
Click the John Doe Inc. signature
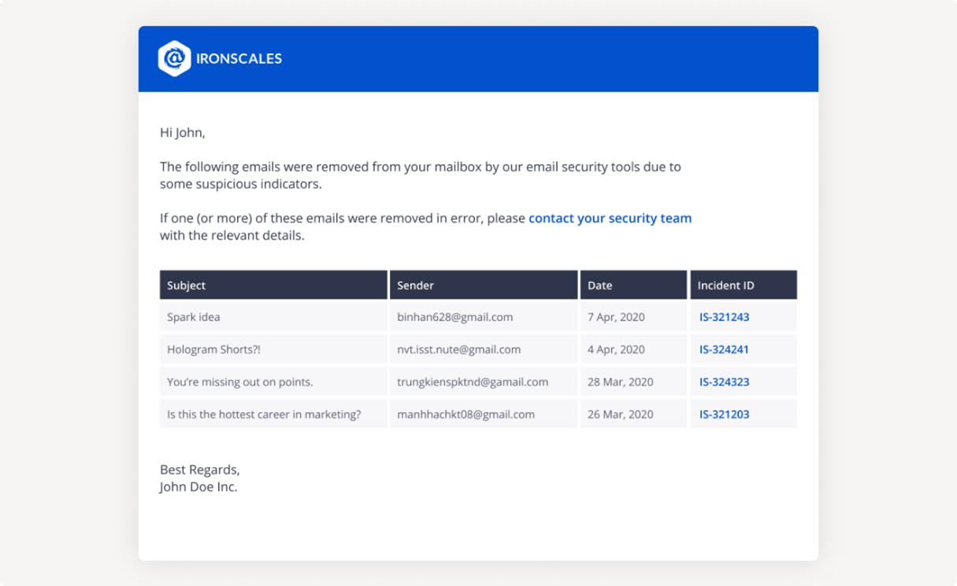198,487
